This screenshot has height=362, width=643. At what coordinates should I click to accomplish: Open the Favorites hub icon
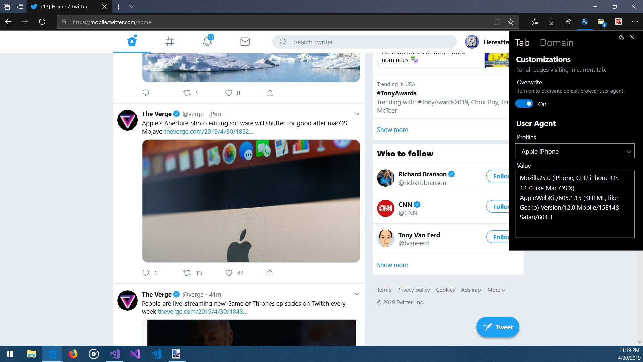[534, 22]
